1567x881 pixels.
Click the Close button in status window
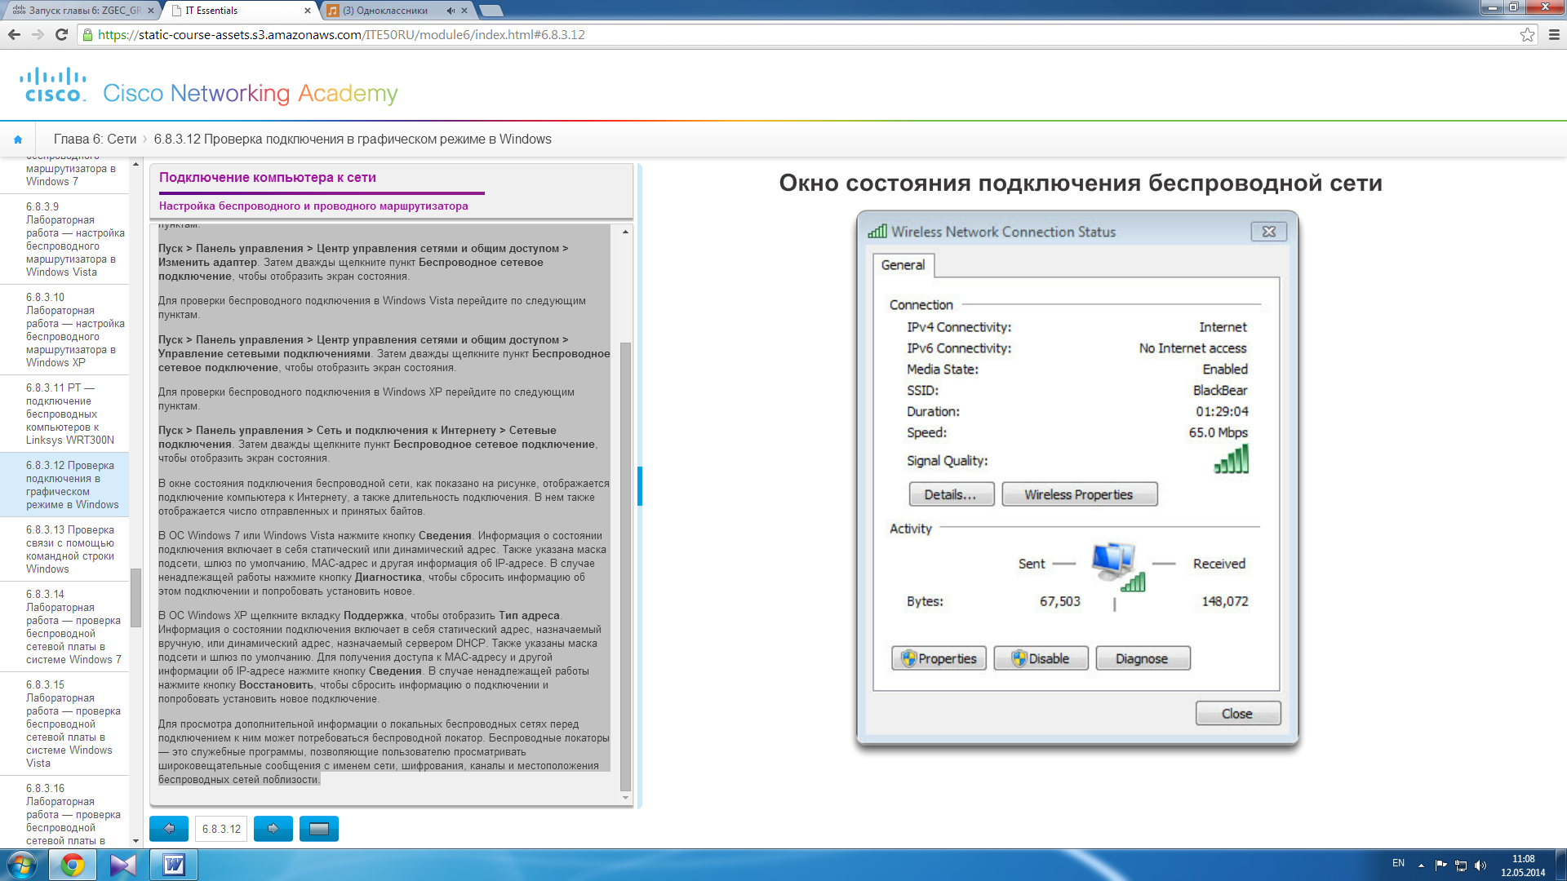coord(1237,714)
